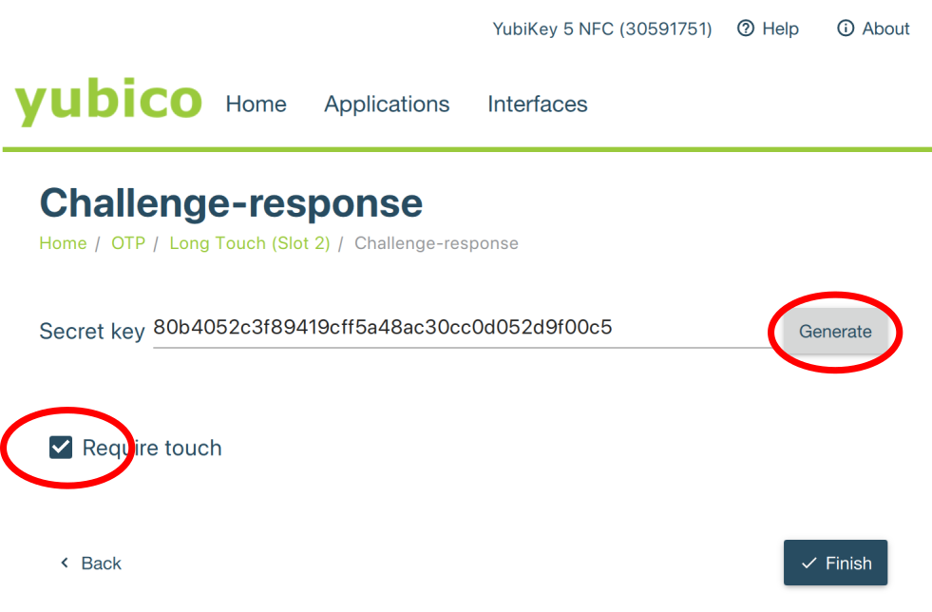Navigate to OTP breadcrumb link
The height and width of the screenshot is (612, 932).
tap(128, 243)
